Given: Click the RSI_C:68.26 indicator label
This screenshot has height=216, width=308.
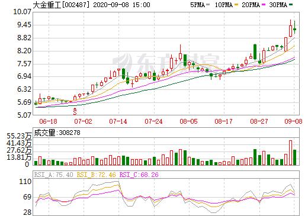Looking at the screenshot, I should [139, 175].
